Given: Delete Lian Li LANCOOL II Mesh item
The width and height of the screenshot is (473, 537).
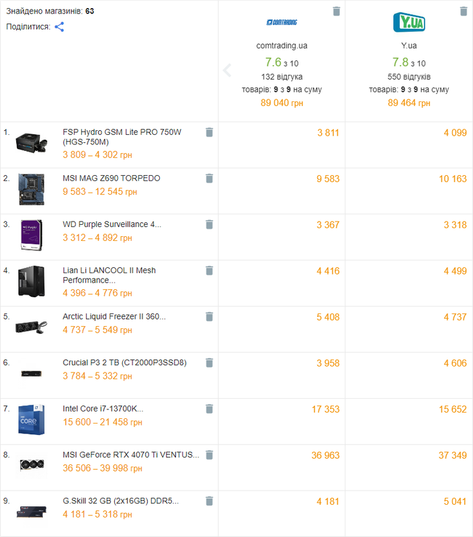Looking at the screenshot, I should tap(210, 271).
